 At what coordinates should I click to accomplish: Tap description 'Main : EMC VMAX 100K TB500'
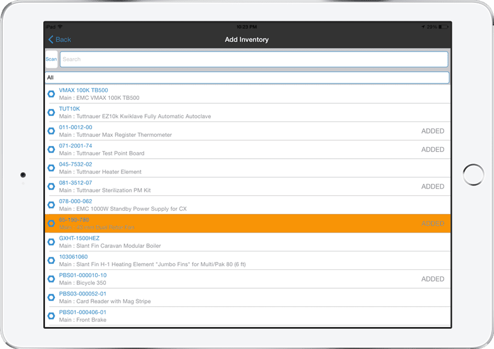click(x=99, y=98)
